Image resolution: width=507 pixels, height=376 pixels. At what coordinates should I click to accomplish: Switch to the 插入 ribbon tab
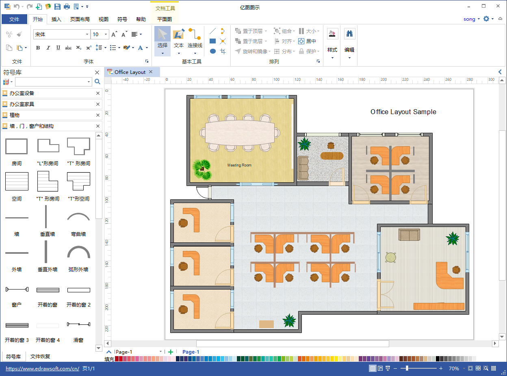coord(56,19)
